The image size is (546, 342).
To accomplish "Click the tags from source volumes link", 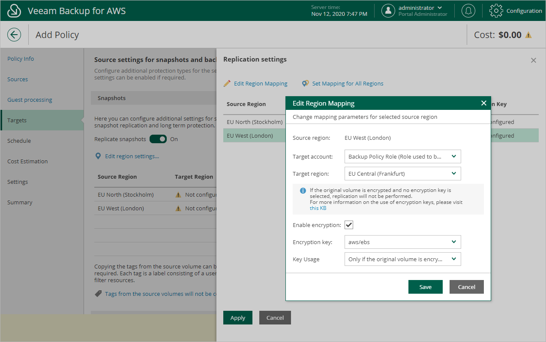I will (x=161, y=294).
